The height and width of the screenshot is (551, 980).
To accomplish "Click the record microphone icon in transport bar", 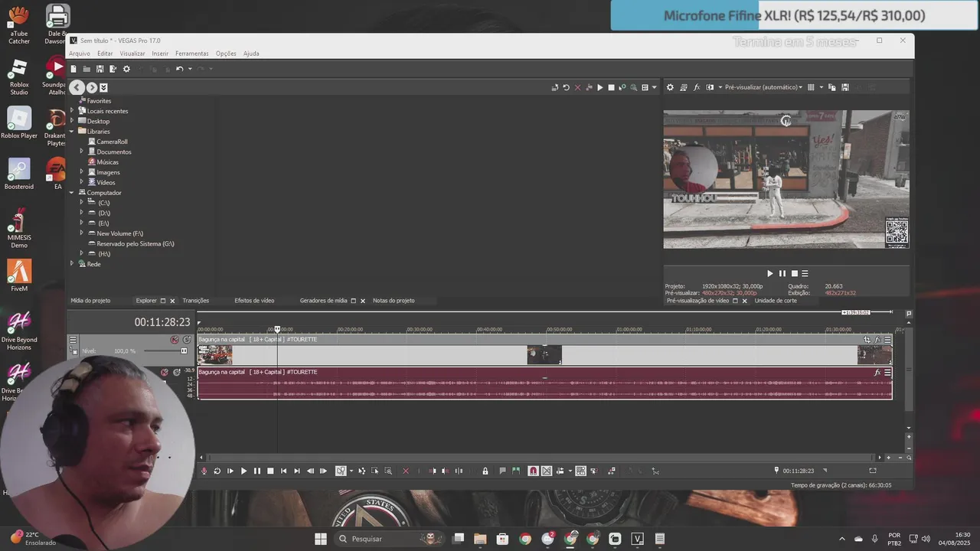I will pos(204,471).
